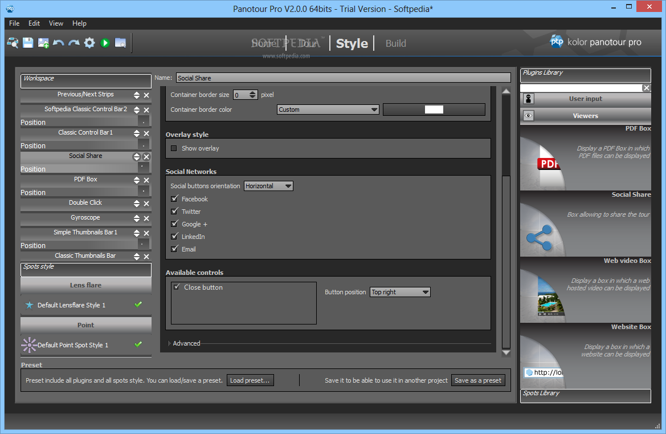This screenshot has height=434, width=666.
Task: Remove Simple Thumbnails Bar1 from workspace
Action: pos(146,233)
